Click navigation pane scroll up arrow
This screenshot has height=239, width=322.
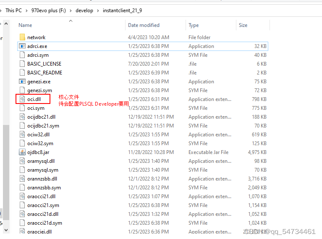(x=6, y=24)
